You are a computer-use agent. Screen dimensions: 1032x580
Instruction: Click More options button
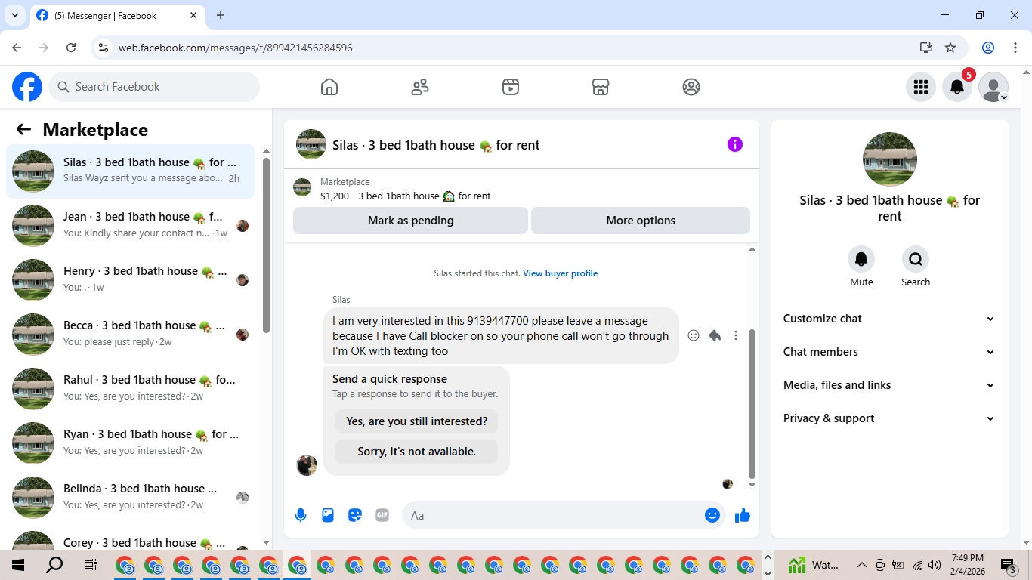641,221
